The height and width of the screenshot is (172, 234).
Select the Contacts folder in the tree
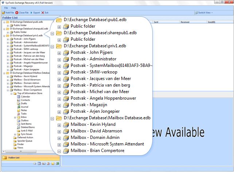(25, 100)
